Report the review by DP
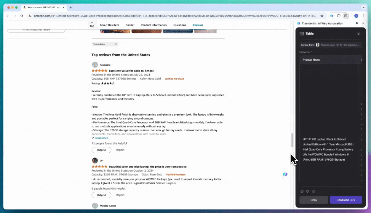371x213 pixels. (x=120, y=195)
